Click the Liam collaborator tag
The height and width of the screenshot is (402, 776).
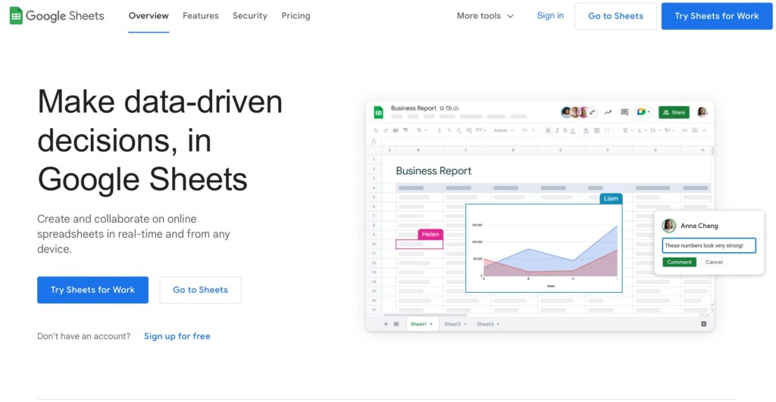point(611,198)
